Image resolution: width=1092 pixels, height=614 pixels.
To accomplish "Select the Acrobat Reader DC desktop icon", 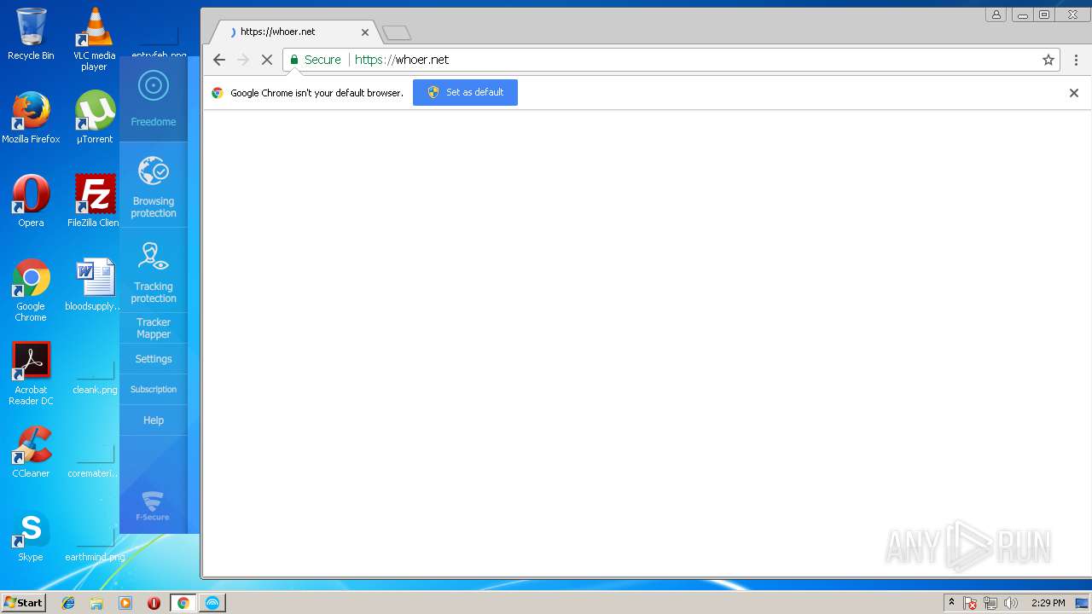I will (x=31, y=374).
